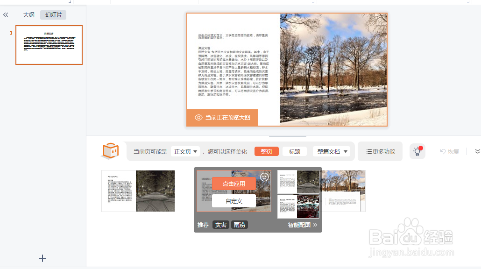
Task: Collapse the left panel with the double-arrow icon
Action: click(6, 14)
